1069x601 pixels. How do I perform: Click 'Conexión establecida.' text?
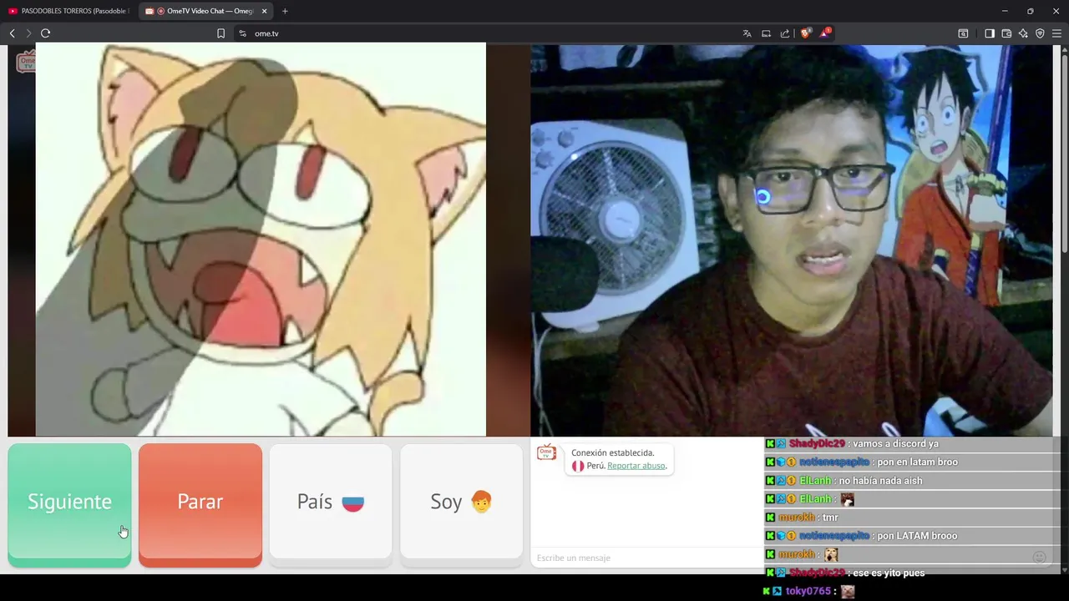(613, 452)
